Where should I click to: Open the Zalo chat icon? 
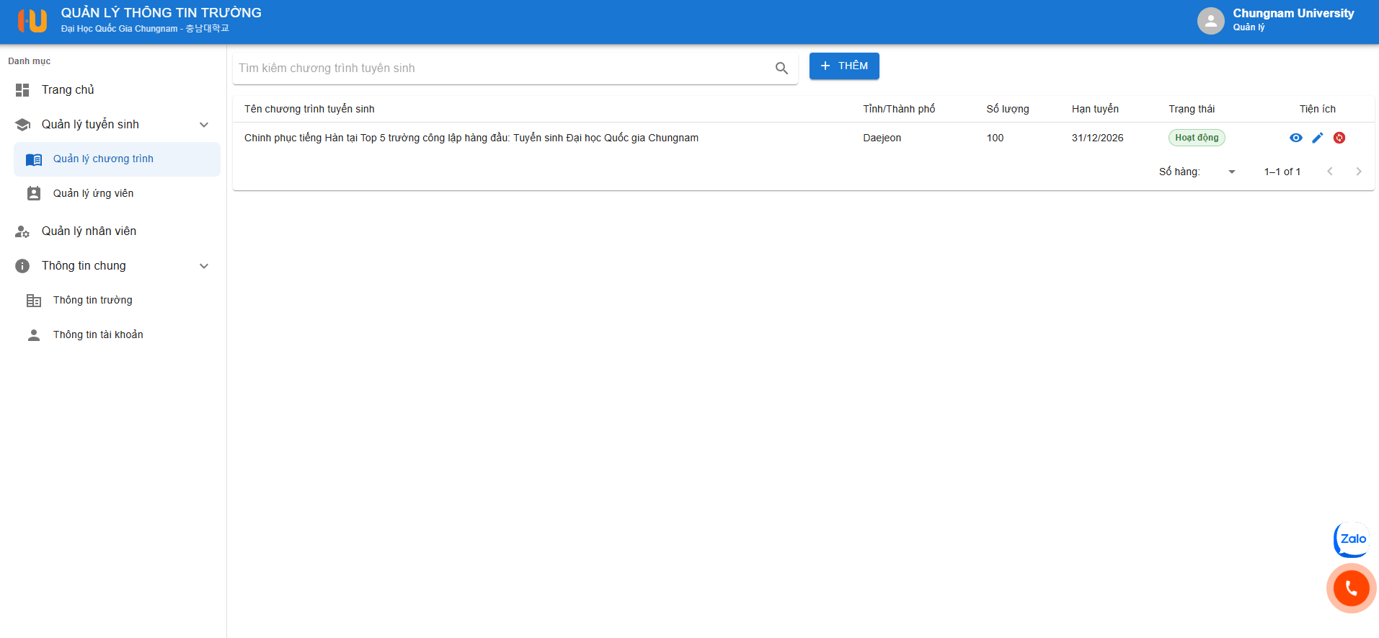(x=1352, y=539)
